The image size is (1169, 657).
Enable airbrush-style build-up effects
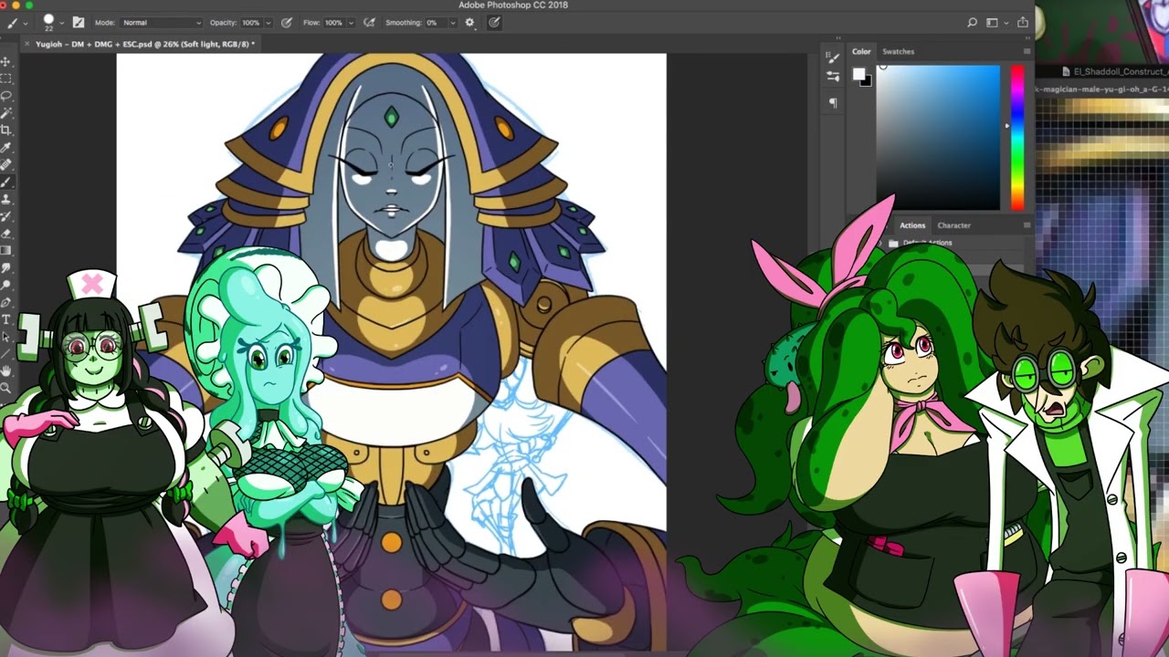click(369, 23)
